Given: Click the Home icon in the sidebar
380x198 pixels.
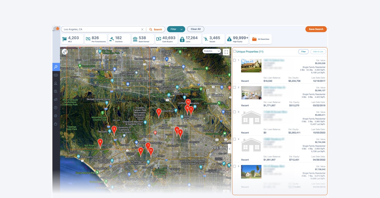Looking at the screenshot, I should pos(56,75).
